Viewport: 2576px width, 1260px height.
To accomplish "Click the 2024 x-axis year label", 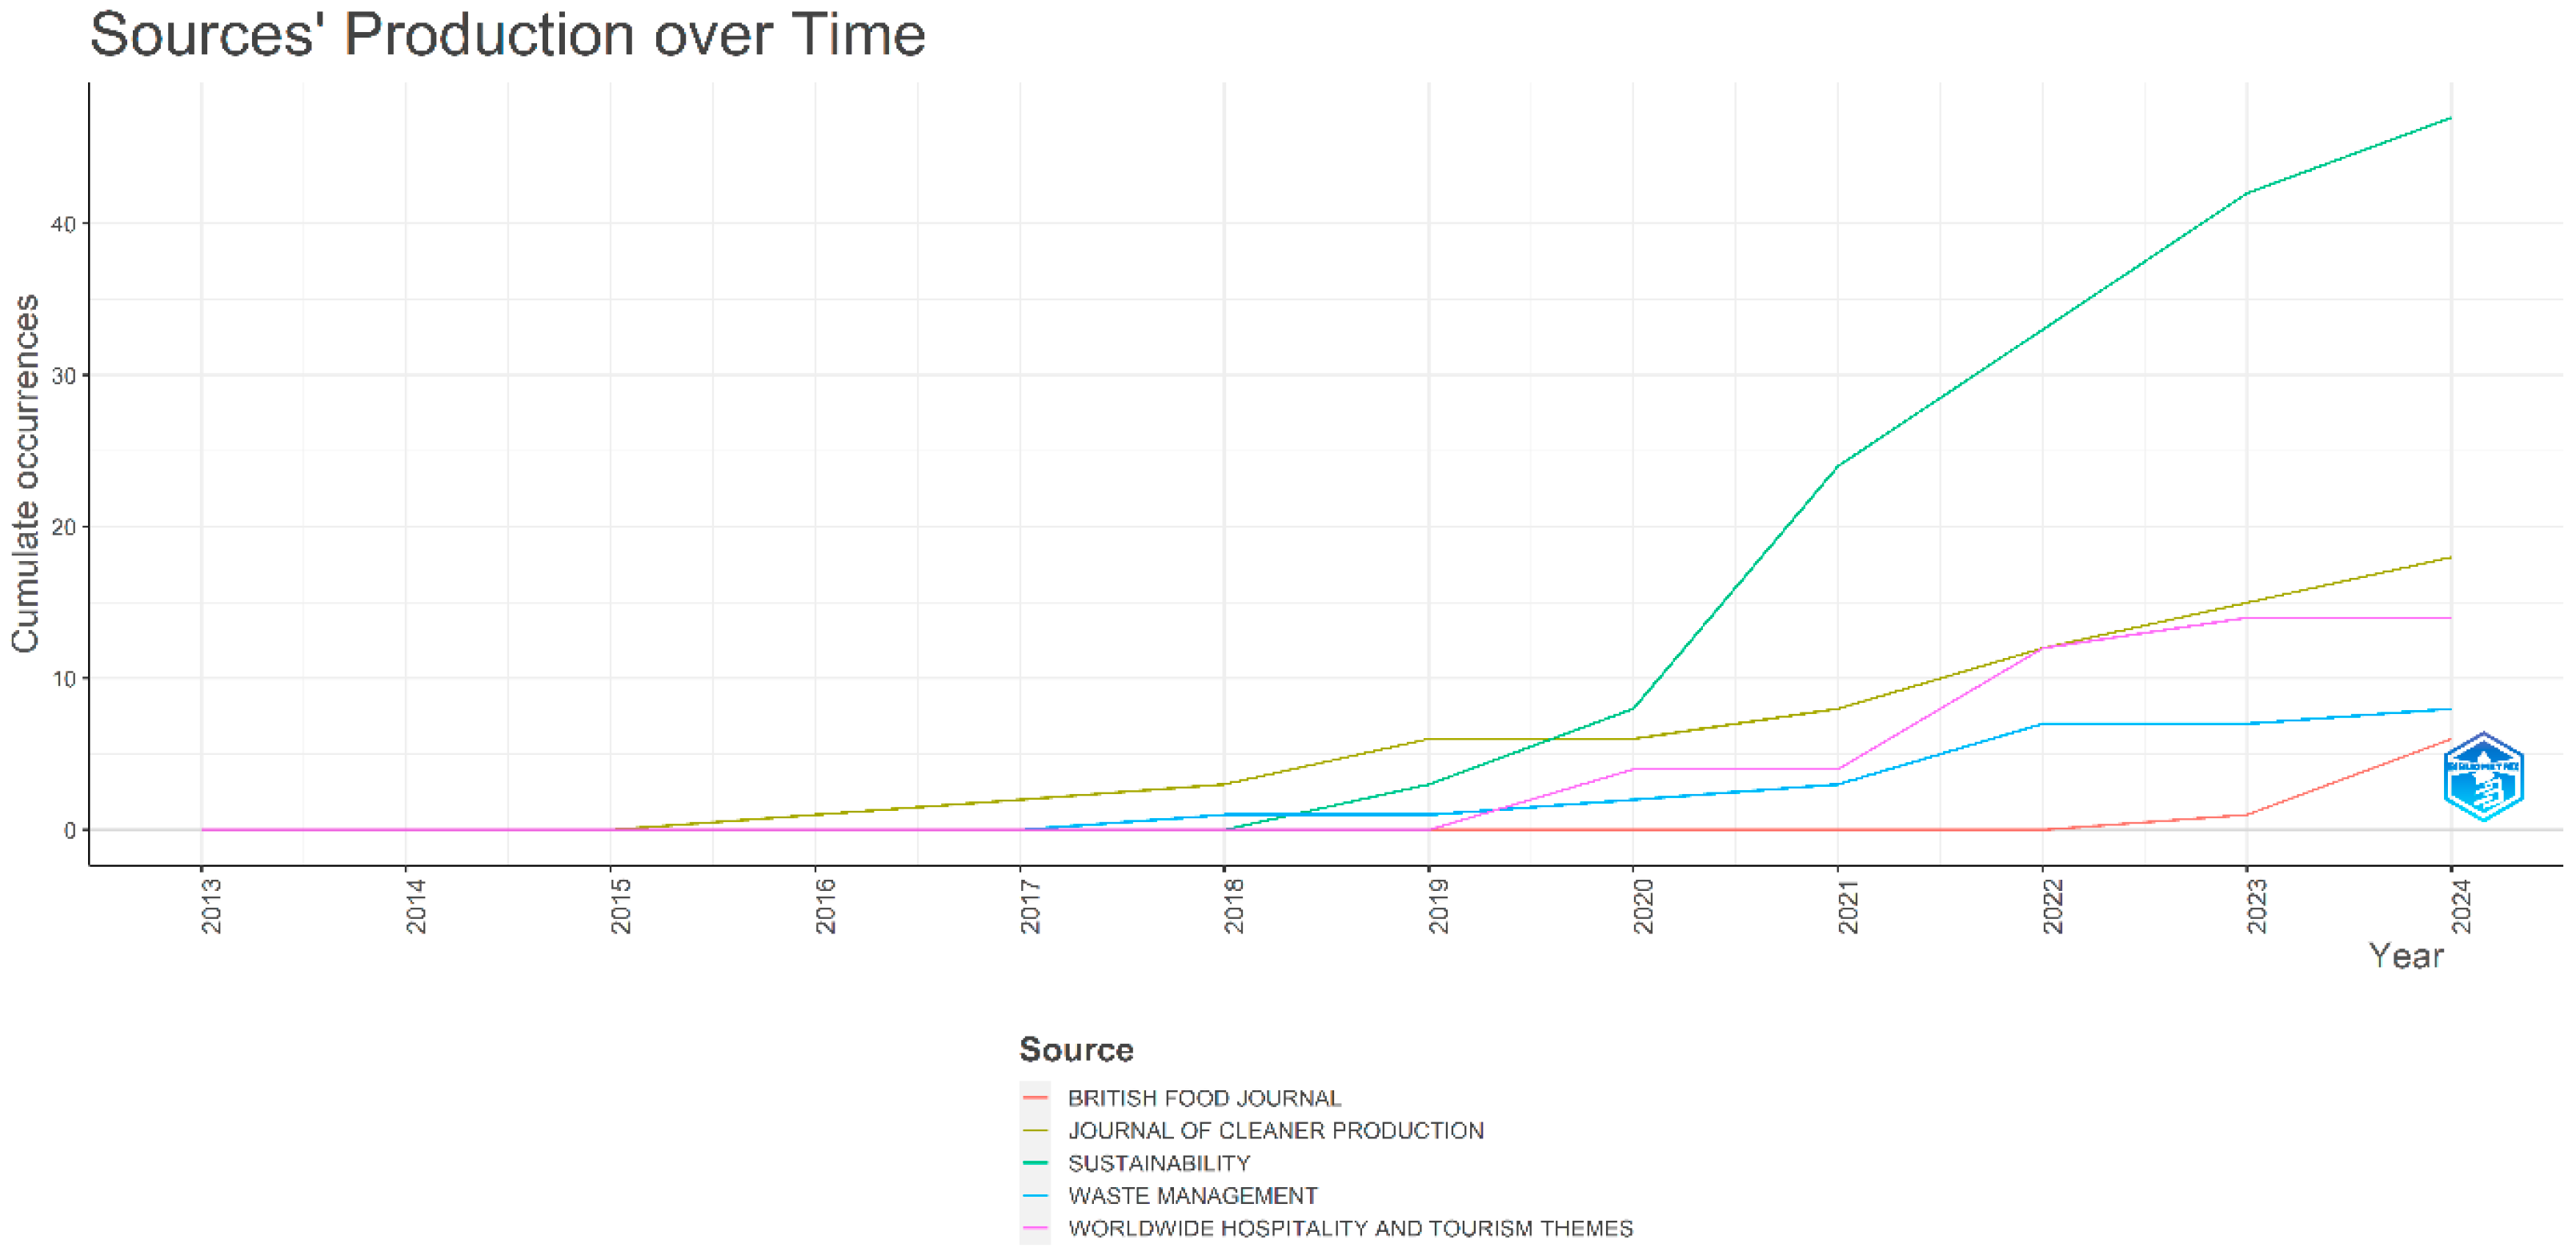I will (2461, 906).
